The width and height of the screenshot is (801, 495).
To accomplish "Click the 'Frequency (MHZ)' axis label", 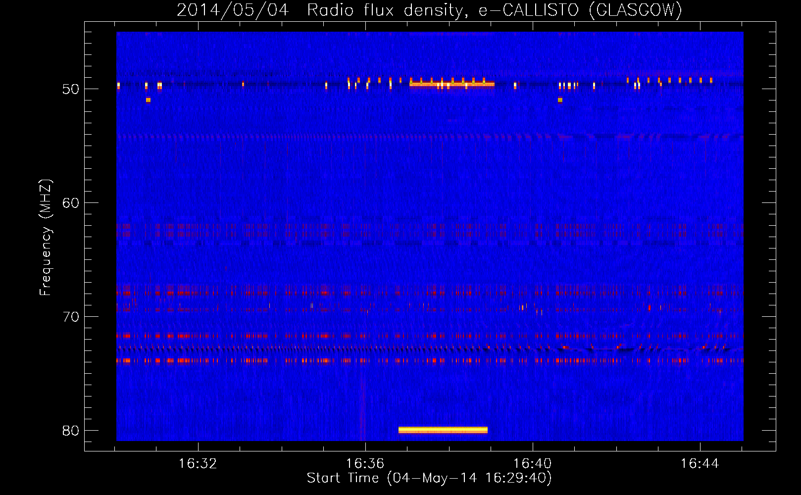I will coord(45,238).
